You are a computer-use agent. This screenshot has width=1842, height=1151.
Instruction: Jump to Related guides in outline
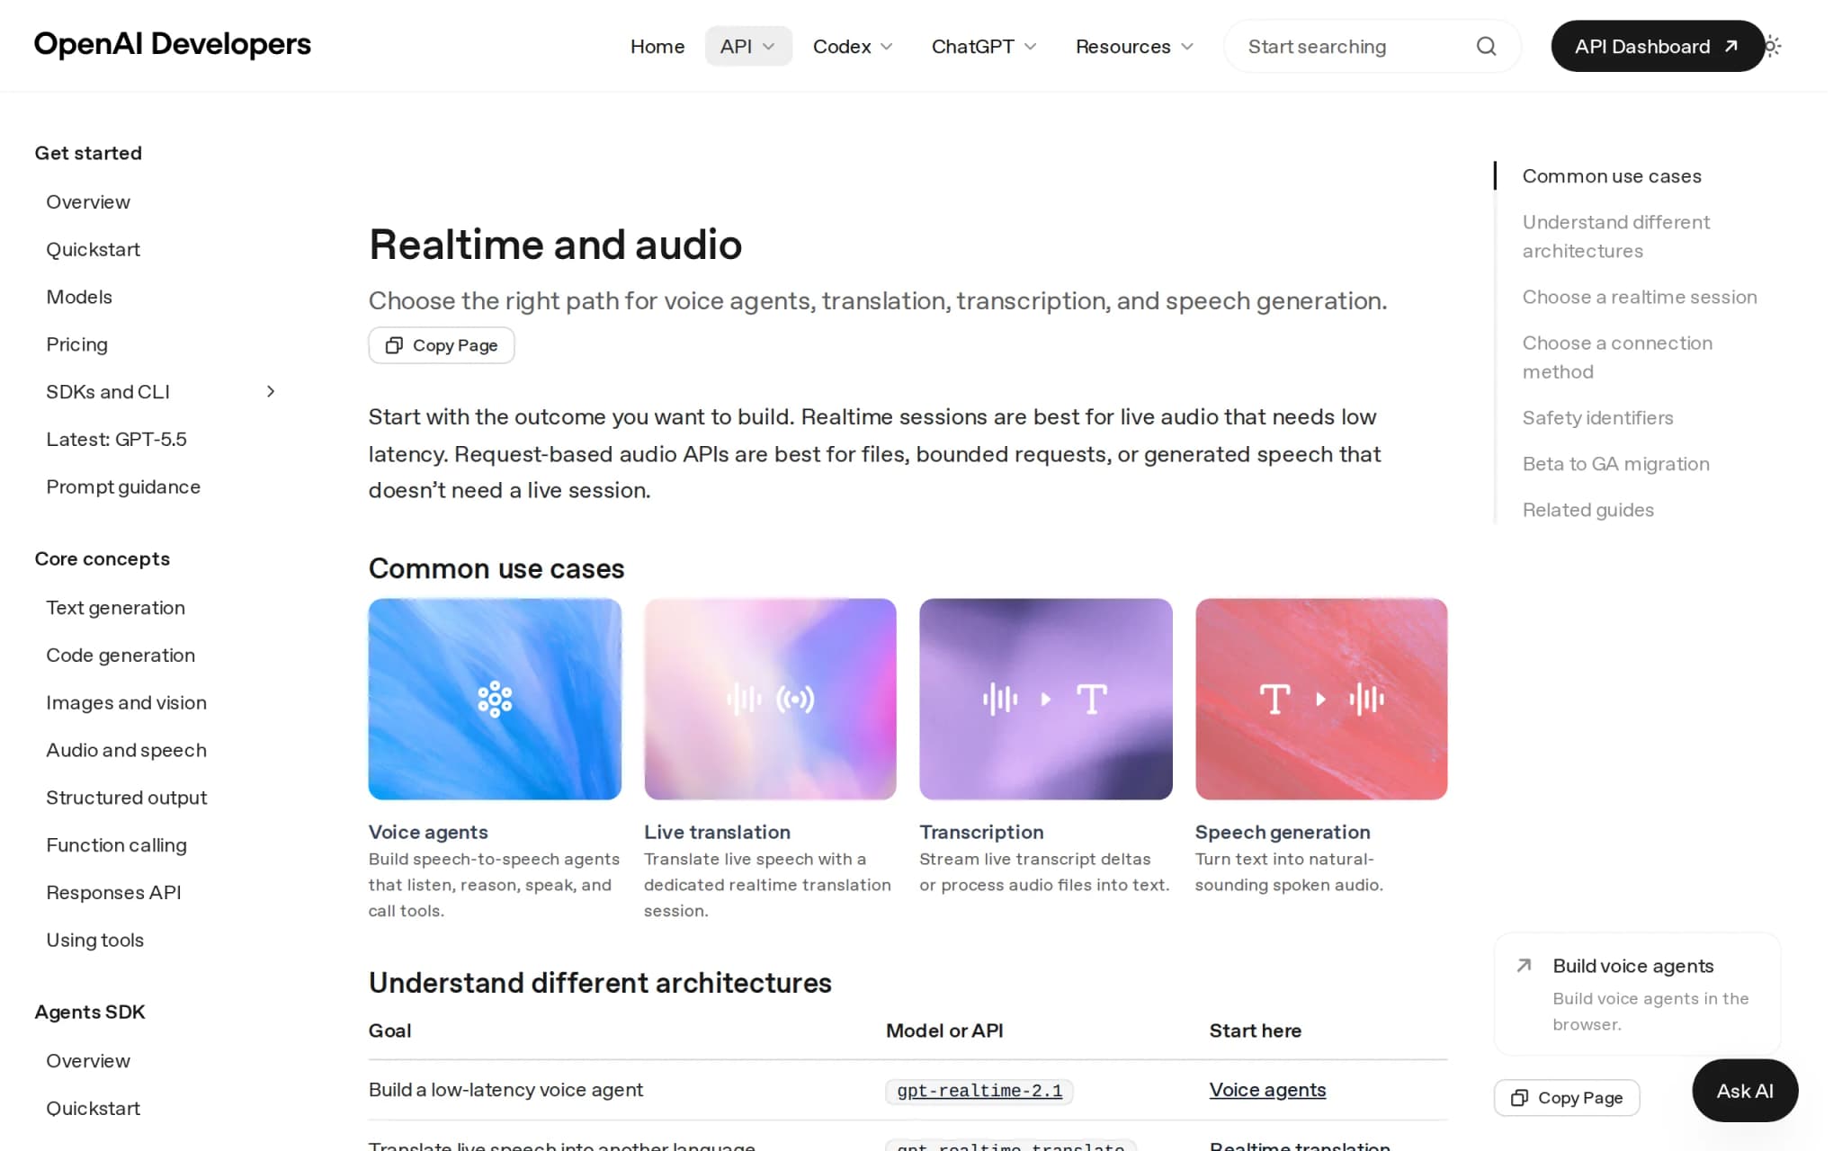coord(1587,510)
